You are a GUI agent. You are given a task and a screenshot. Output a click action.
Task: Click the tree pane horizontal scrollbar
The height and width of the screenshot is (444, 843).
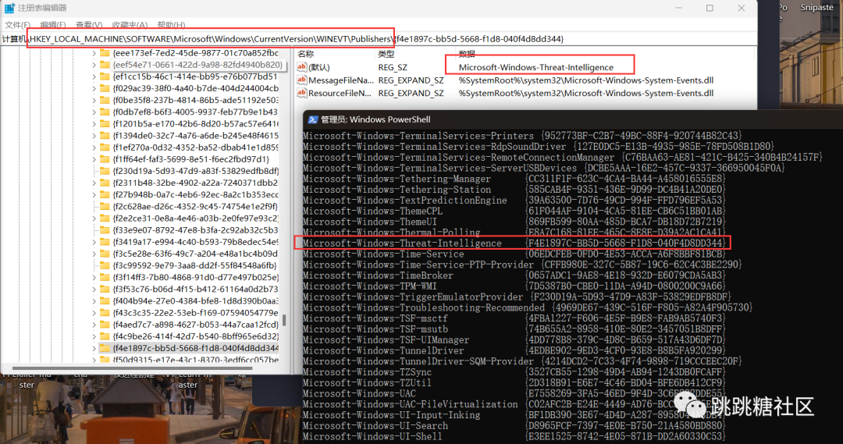132,368
